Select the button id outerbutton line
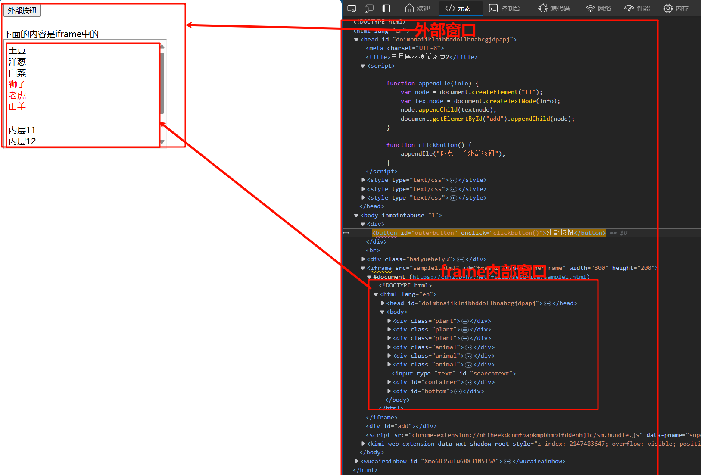Image resolution: width=701 pixels, height=475 pixels. [489, 233]
